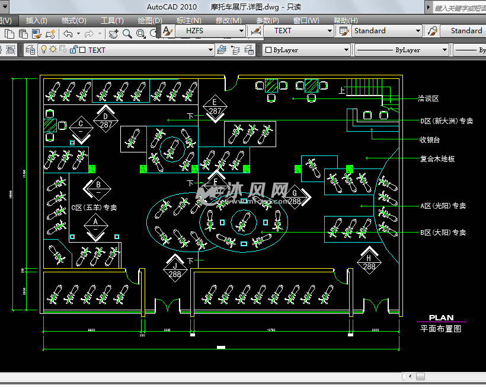This screenshot has height=388, width=486.
Task: Toggle freeze sun icon for TEXT layer
Action: tap(53, 50)
